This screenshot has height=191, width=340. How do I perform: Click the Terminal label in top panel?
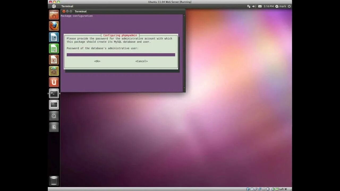67,6
